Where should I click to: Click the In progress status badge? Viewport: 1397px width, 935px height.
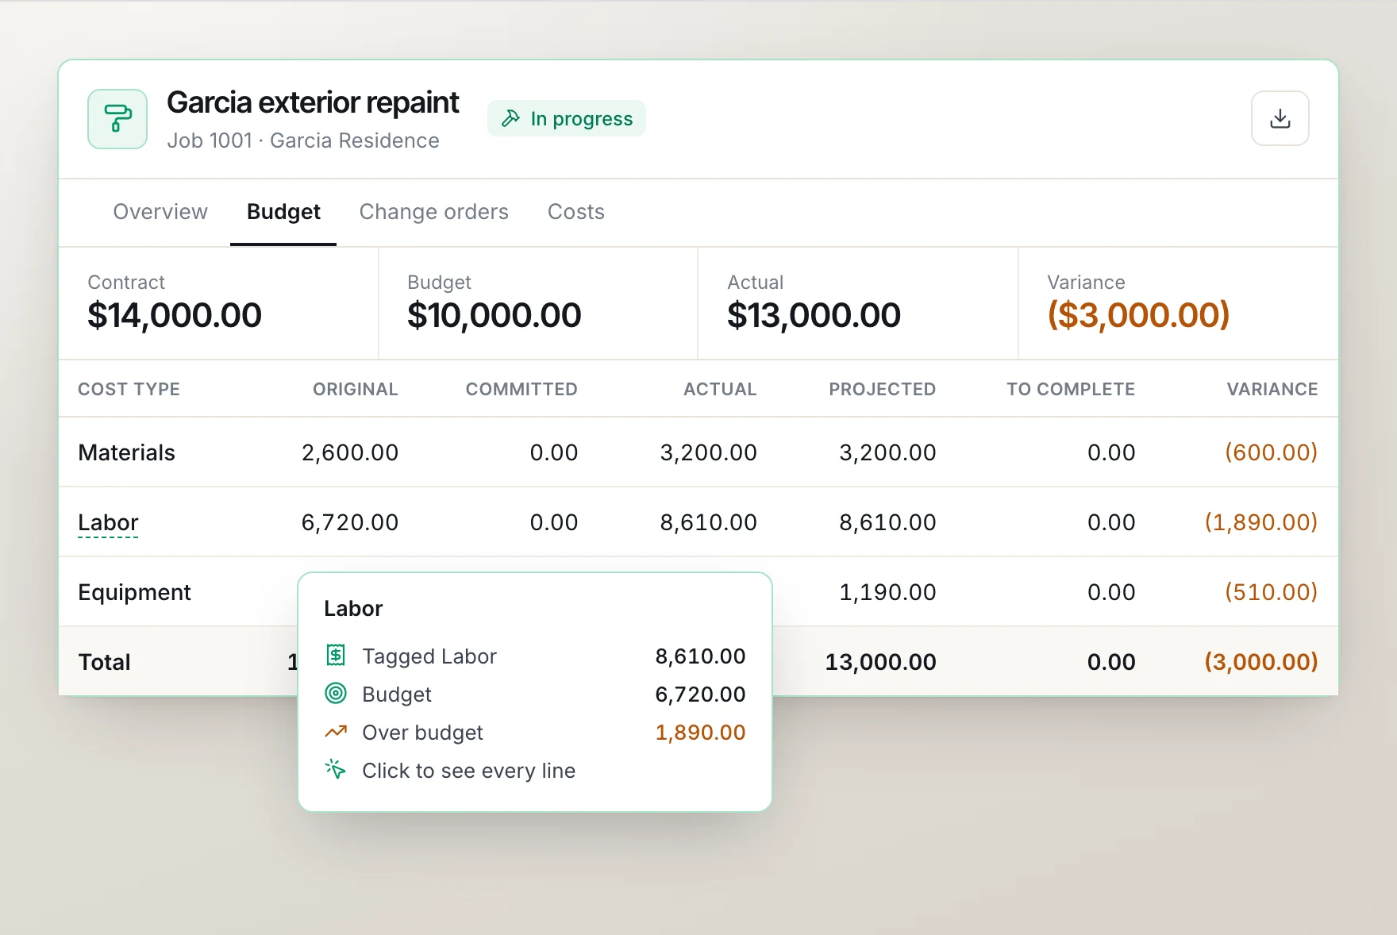point(567,118)
